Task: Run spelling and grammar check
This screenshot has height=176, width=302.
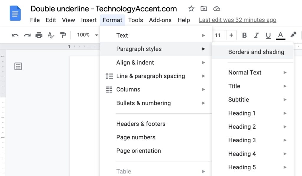Action: pos(51,35)
